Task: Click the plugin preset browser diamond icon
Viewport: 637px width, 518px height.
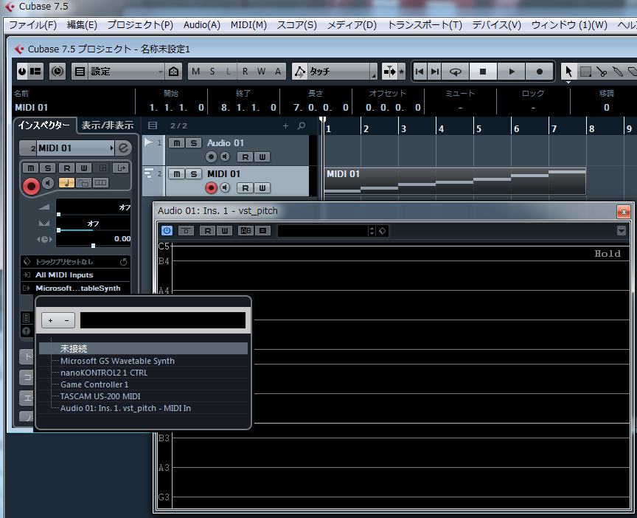Action: 383,231
